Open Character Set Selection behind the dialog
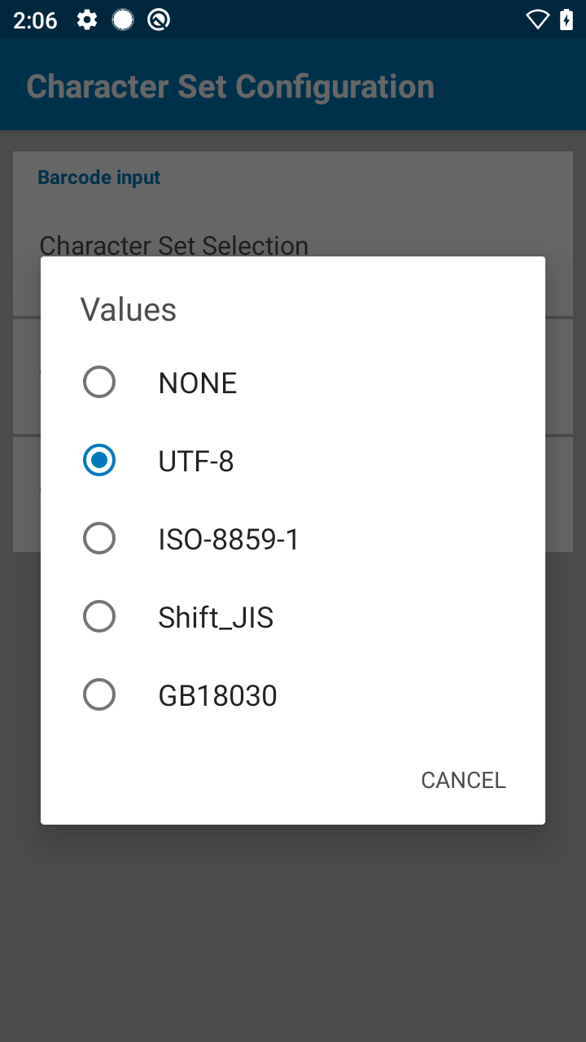The height and width of the screenshot is (1042, 586). tap(173, 244)
